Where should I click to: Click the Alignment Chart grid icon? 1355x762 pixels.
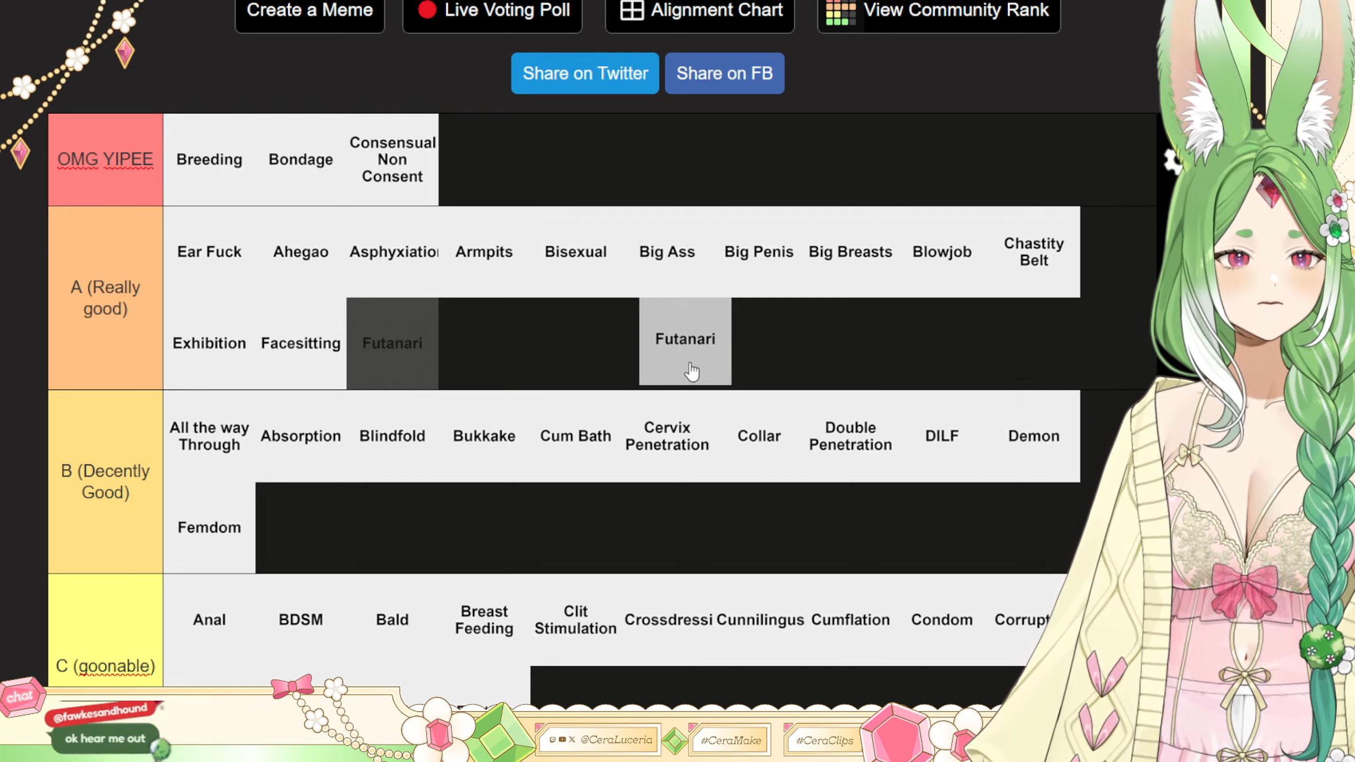(x=631, y=10)
